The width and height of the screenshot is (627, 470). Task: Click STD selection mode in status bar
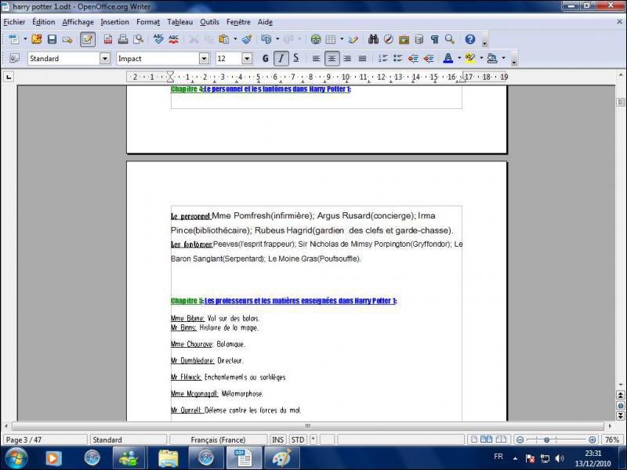tap(298, 439)
